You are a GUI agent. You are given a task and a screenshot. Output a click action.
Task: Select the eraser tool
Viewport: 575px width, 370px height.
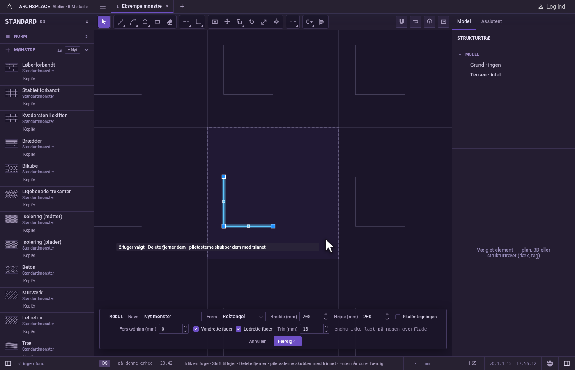pos(170,22)
